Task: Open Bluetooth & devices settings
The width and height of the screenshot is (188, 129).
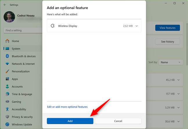Action: (23, 56)
